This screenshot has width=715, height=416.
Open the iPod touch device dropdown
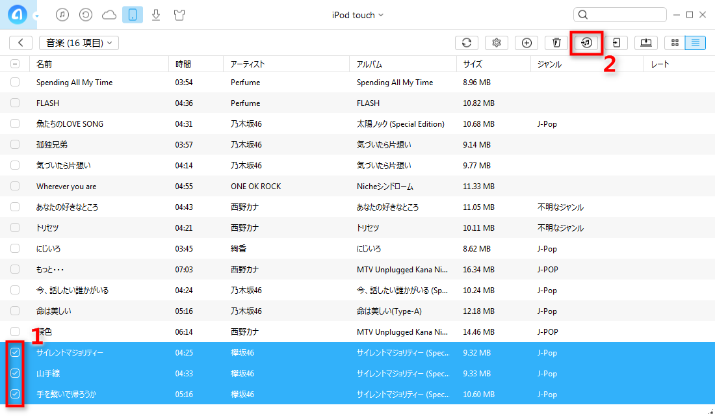357,15
